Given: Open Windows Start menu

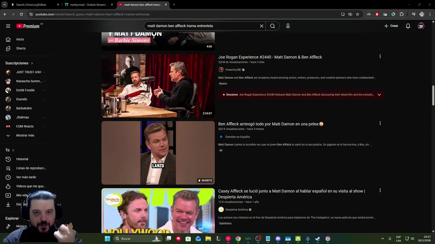Looking at the screenshot, I should pos(107,239).
